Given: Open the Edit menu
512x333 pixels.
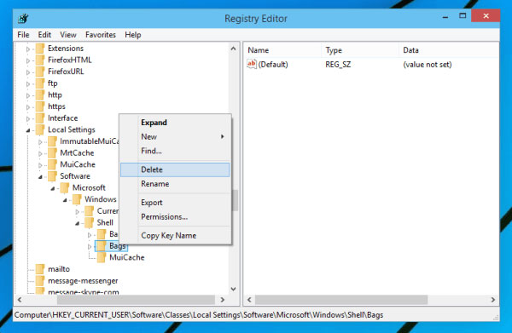Looking at the screenshot, I should coord(44,35).
